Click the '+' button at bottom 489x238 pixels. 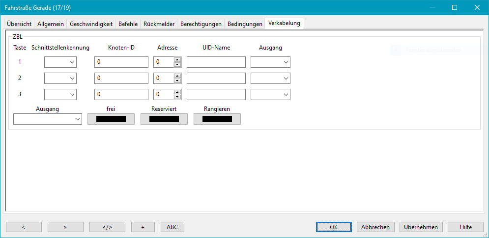click(x=143, y=227)
